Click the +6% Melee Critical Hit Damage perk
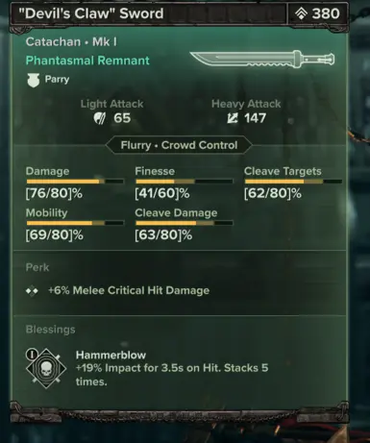Screen dimensions: 370x443 click(x=129, y=290)
